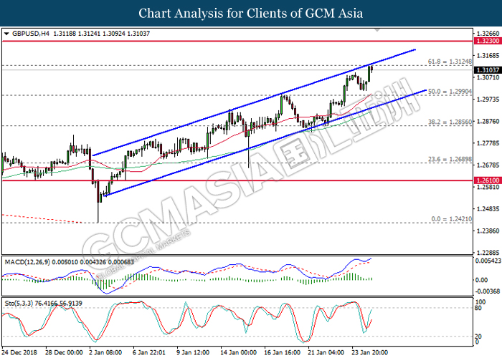
Task: Click the GBPUSD,H4 symbol label
Action: [31, 34]
